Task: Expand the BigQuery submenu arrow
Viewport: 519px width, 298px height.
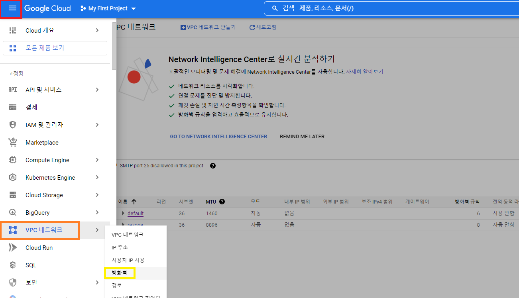Action: [x=97, y=212]
